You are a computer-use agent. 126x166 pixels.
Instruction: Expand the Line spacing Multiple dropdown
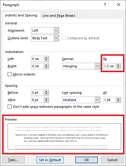pos(97,100)
